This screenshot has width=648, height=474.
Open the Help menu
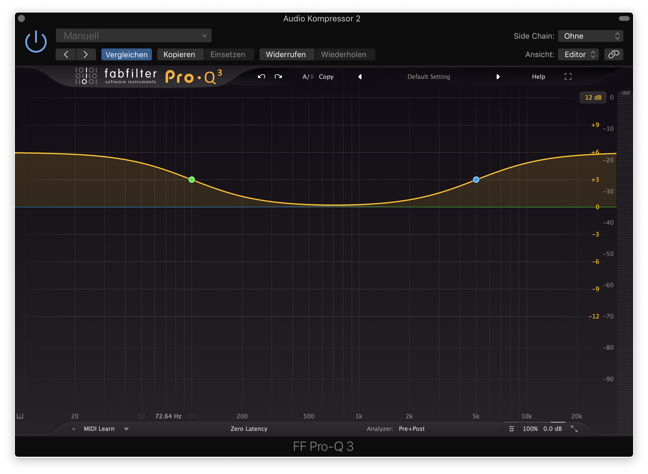coord(538,77)
